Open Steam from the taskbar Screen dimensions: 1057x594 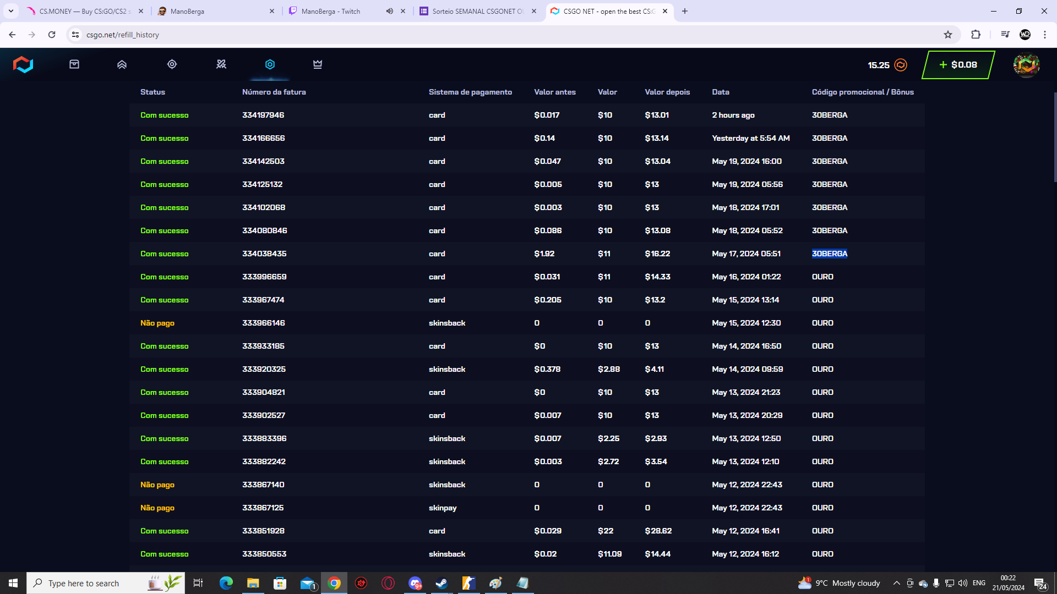coord(442,583)
